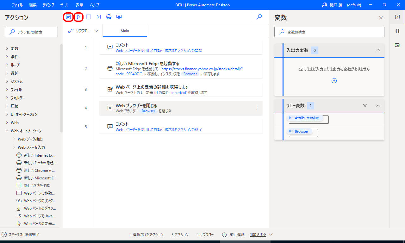Filter flow variables with funnel icon
This screenshot has height=243, width=405.
(365, 106)
